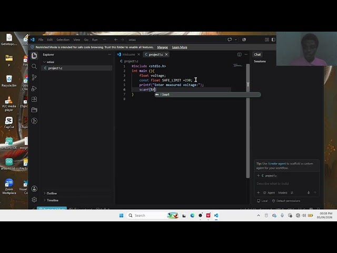Open the Run menu
337x253 pixels.
click(95, 40)
